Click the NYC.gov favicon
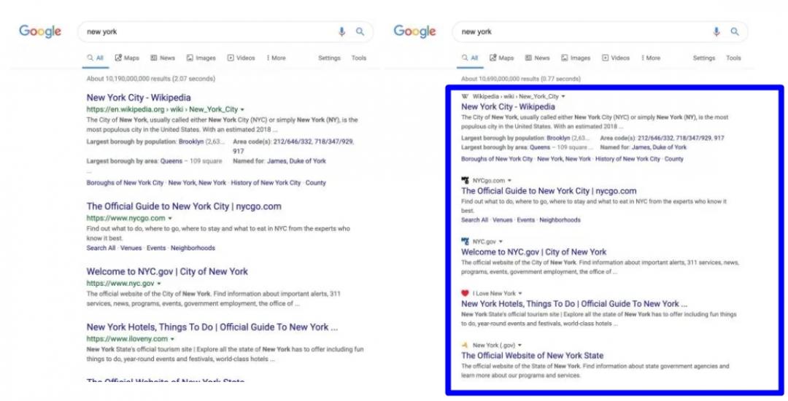The width and height of the screenshot is (788, 401). [x=465, y=241]
